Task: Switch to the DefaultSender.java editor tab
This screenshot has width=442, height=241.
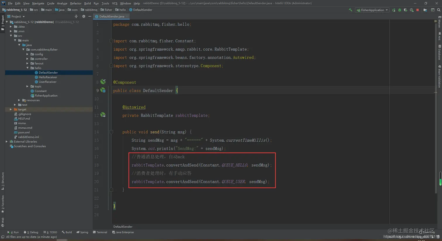Action: 111,16
